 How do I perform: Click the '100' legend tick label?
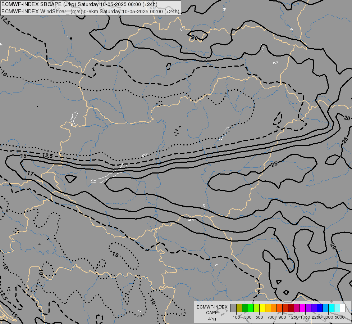click(x=236, y=317)
